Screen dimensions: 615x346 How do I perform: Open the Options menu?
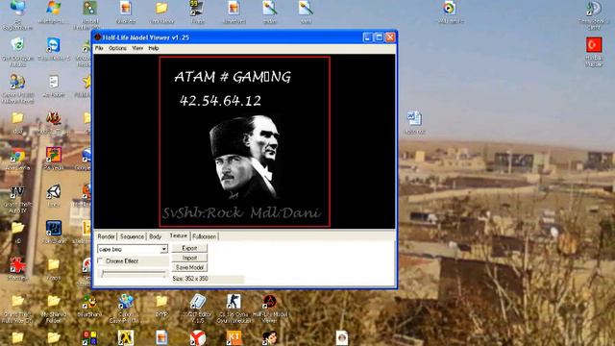pos(117,48)
